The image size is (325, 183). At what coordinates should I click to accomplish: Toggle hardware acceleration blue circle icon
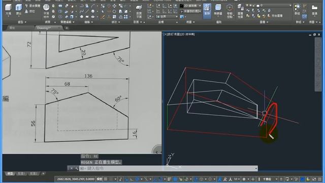pos(303,179)
